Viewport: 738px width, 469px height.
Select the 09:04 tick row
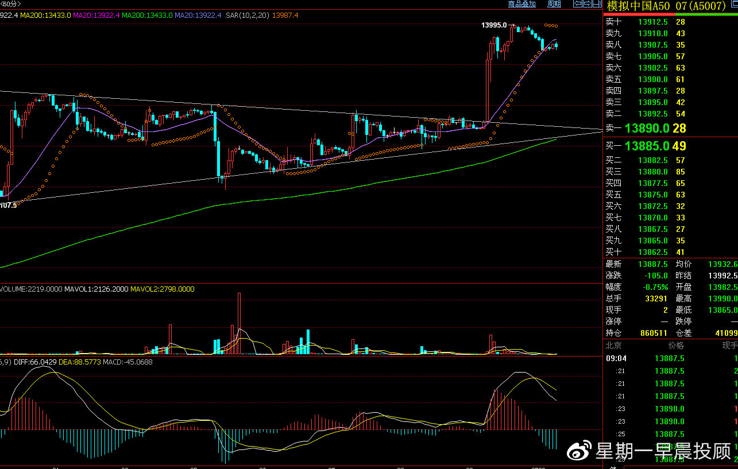(670, 358)
